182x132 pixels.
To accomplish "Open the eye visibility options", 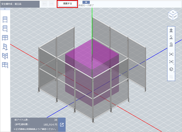I will coord(171,62).
